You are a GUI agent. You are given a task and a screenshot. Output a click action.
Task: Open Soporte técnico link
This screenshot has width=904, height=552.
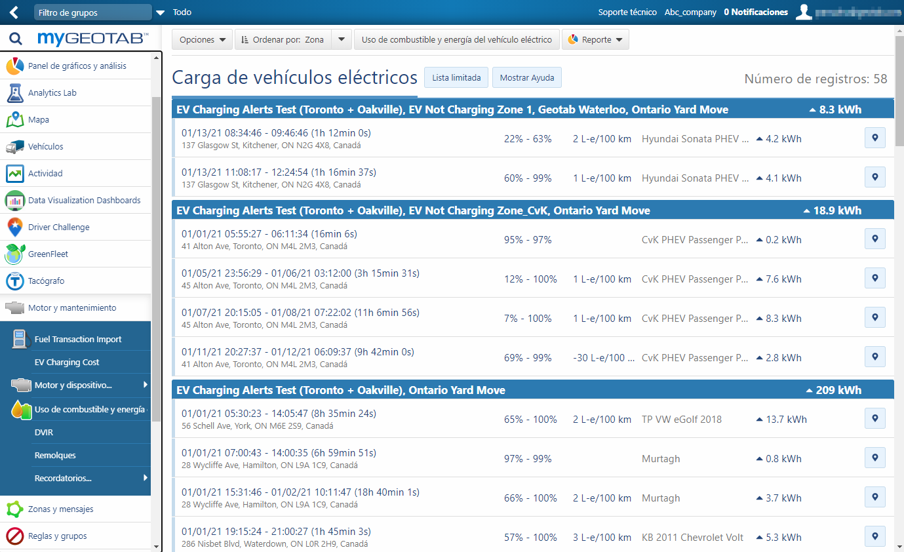click(627, 12)
